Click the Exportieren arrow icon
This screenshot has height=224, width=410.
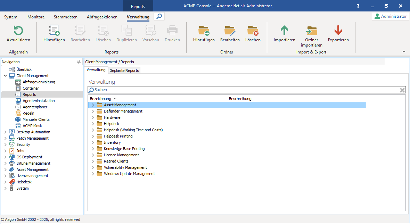click(338, 31)
